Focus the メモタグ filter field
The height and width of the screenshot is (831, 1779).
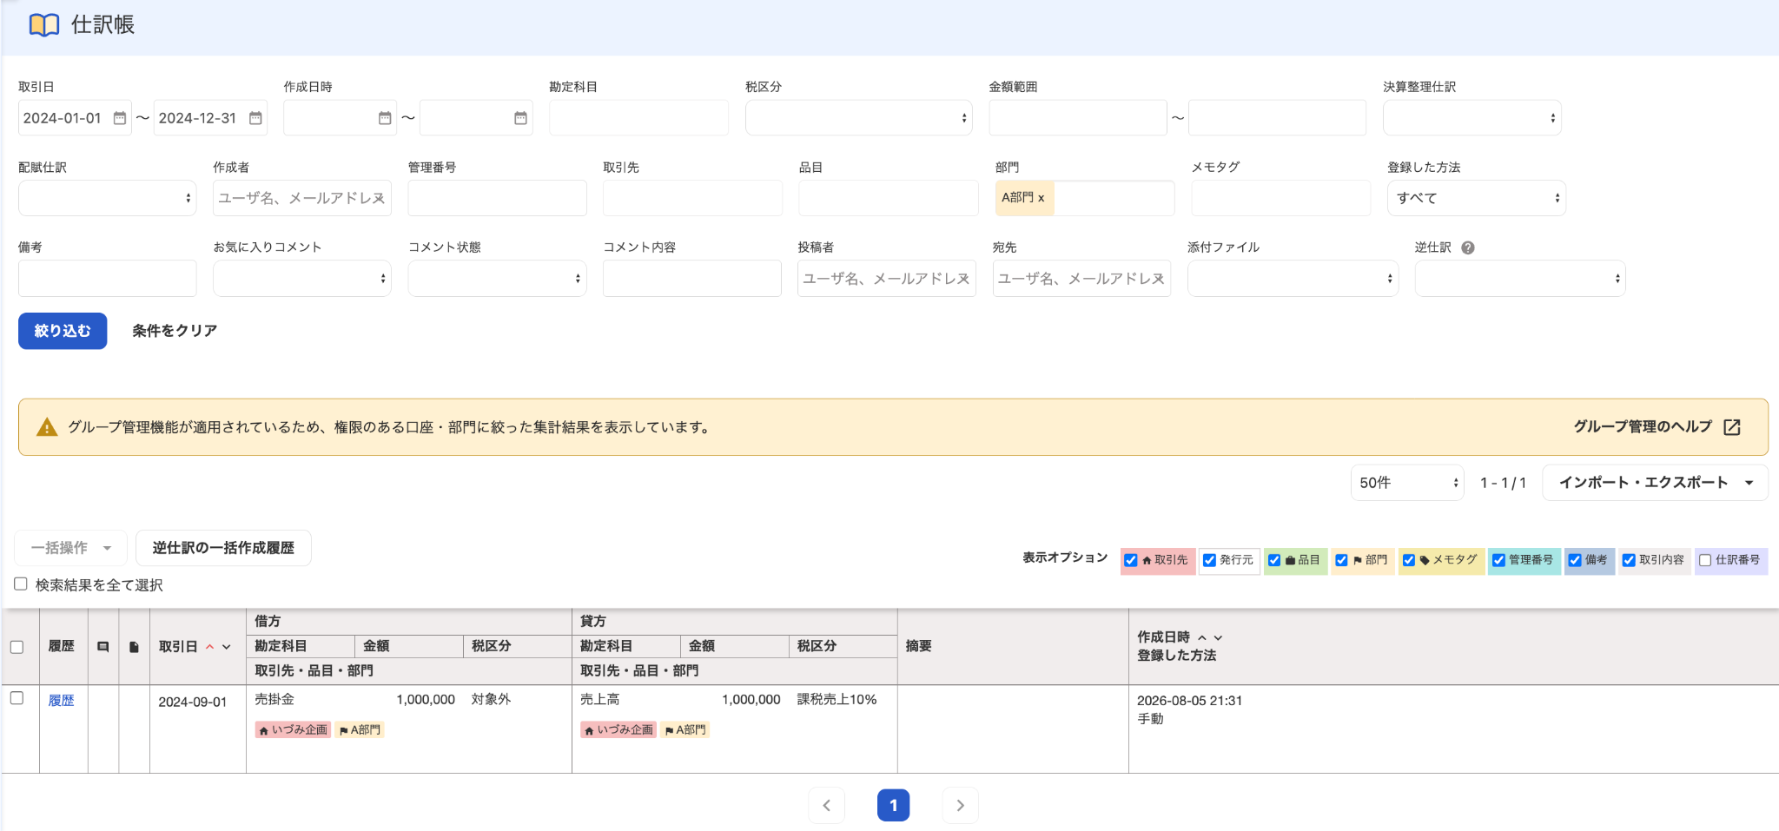(1280, 198)
